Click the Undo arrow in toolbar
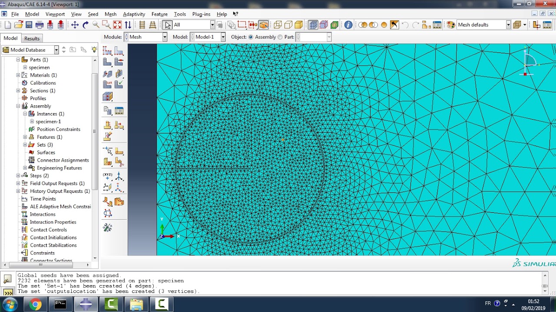The image size is (556, 312). pos(405,25)
